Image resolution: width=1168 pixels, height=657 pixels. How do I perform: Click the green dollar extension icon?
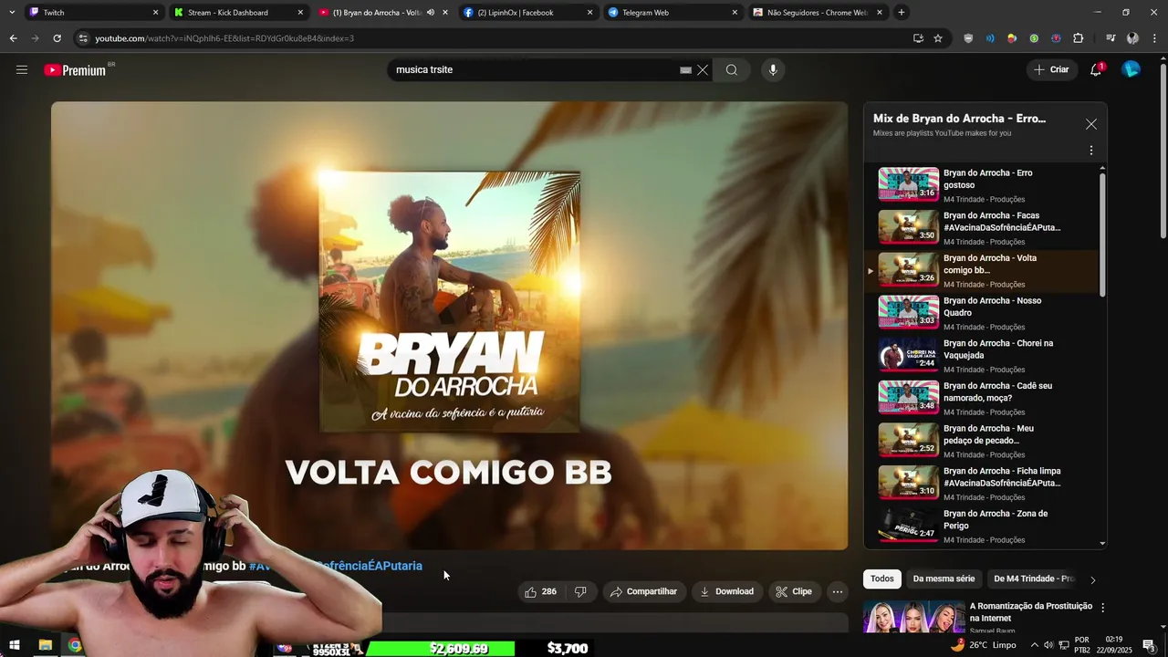pos(1034,38)
